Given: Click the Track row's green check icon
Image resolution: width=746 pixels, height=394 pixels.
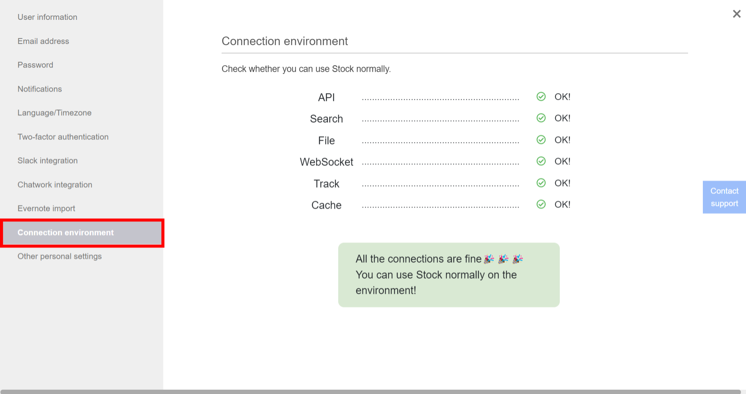Looking at the screenshot, I should (x=541, y=183).
